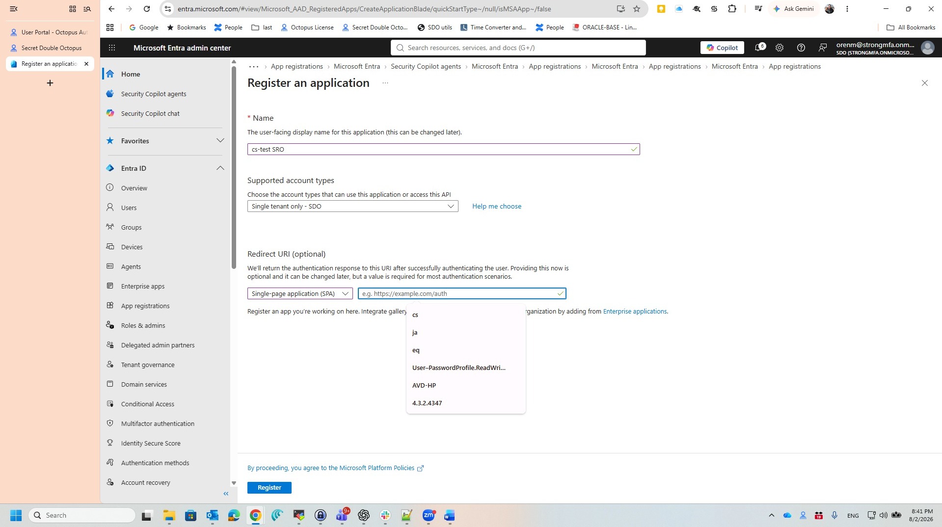
Task: Close the Register an application browser tab
Action: (86, 64)
